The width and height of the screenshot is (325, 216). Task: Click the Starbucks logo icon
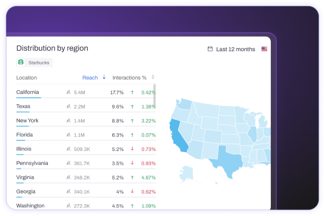[21, 62]
